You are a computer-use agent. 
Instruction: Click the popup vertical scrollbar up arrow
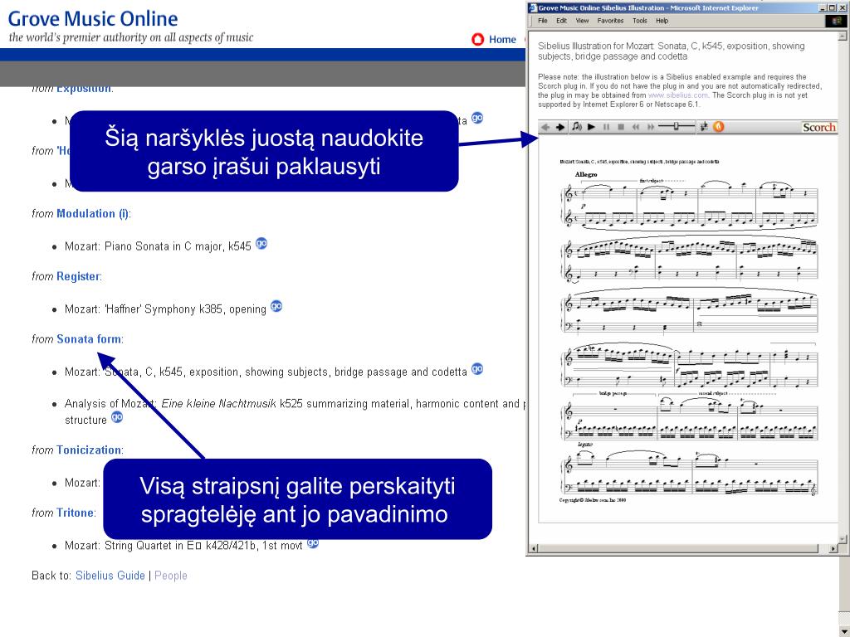click(843, 36)
